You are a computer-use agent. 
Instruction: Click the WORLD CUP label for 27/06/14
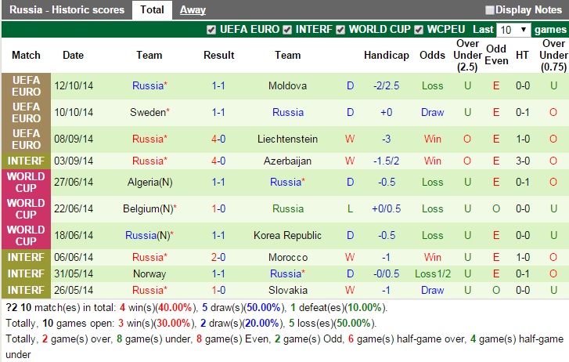[26, 182]
